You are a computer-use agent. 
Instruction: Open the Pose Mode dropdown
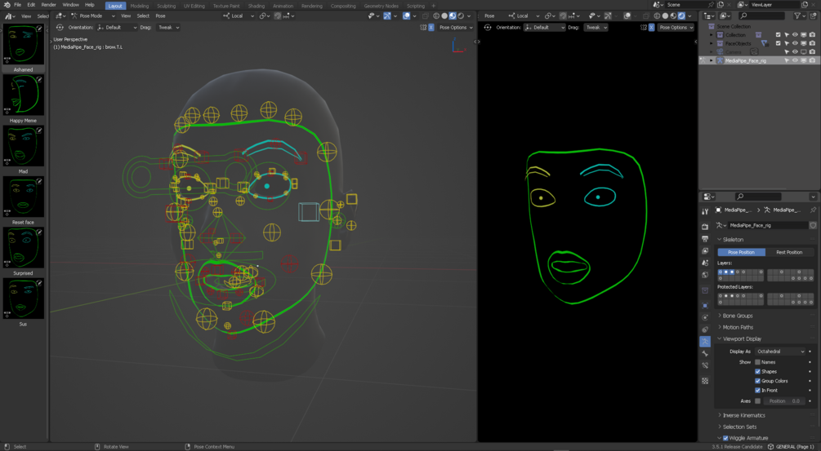(x=92, y=15)
